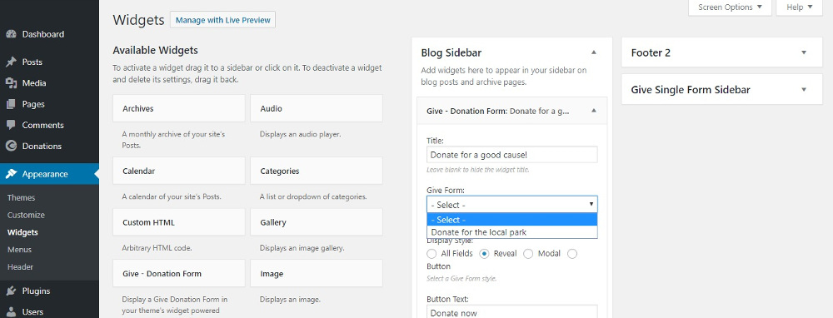Open Pages in admin menu
Image resolution: width=833 pixels, height=318 pixels.
pos(49,104)
